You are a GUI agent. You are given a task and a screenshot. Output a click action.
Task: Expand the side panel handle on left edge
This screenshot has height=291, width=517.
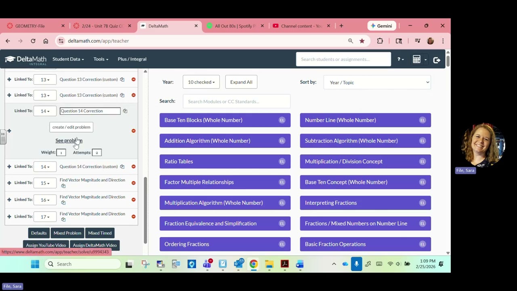(x=3, y=137)
